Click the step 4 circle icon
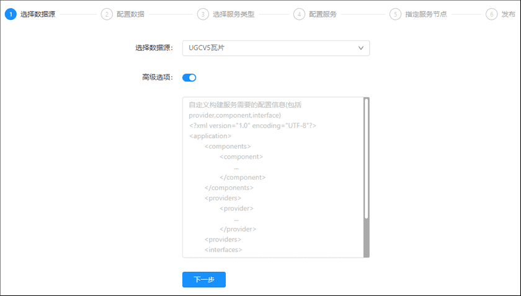This screenshot has height=296, width=521. coord(300,14)
